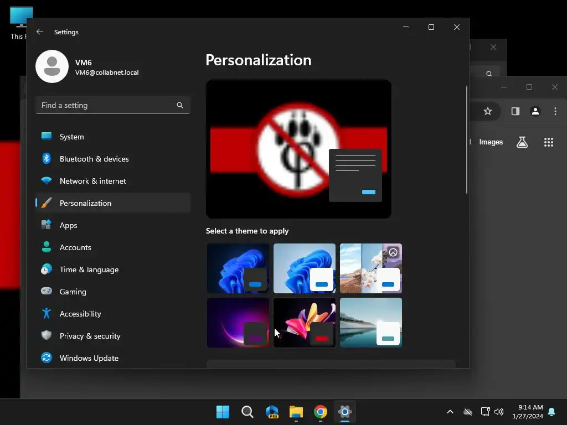
Task: Open the network status tray icon
Action: pos(485,412)
